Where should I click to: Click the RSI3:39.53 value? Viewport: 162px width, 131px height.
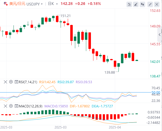84,82
